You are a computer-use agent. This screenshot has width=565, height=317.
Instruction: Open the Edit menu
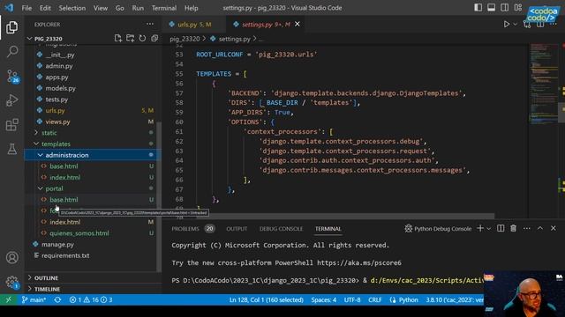(x=45, y=8)
